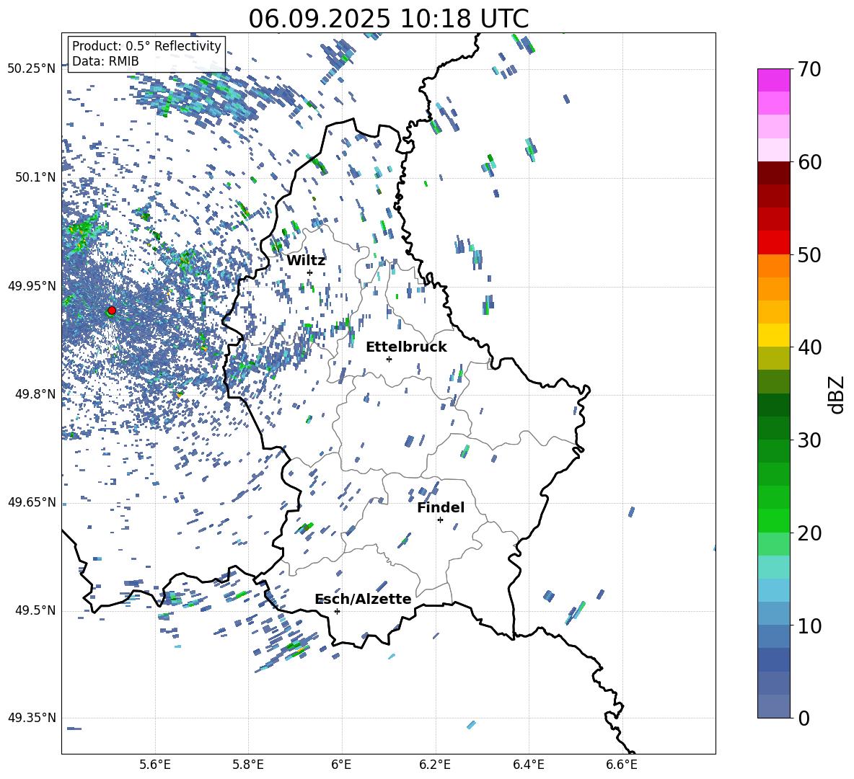Click the 6°E longitude label
854x779 pixels.
(341, 765)
